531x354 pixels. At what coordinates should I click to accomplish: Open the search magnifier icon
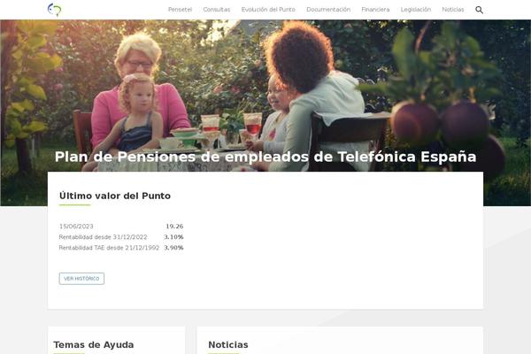coord(479,10)
